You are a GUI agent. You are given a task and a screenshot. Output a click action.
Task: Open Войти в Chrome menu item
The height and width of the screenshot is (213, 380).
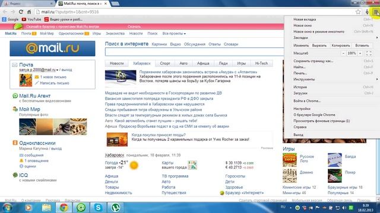(x=332, y=101)
